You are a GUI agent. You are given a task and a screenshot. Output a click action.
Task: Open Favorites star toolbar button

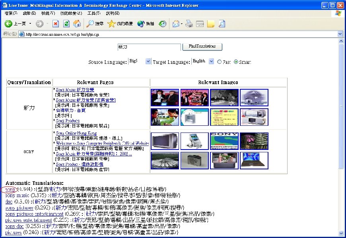point(120,23)
